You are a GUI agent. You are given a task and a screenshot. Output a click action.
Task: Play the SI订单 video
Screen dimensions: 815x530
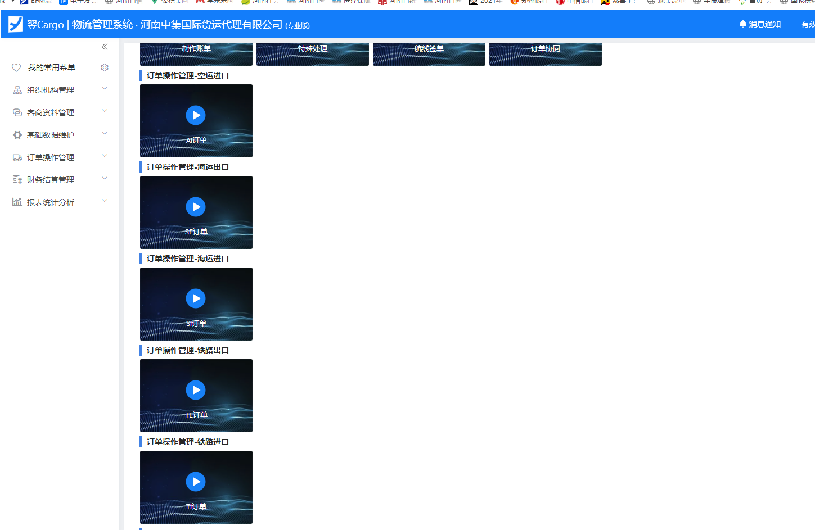pos(196,298)
